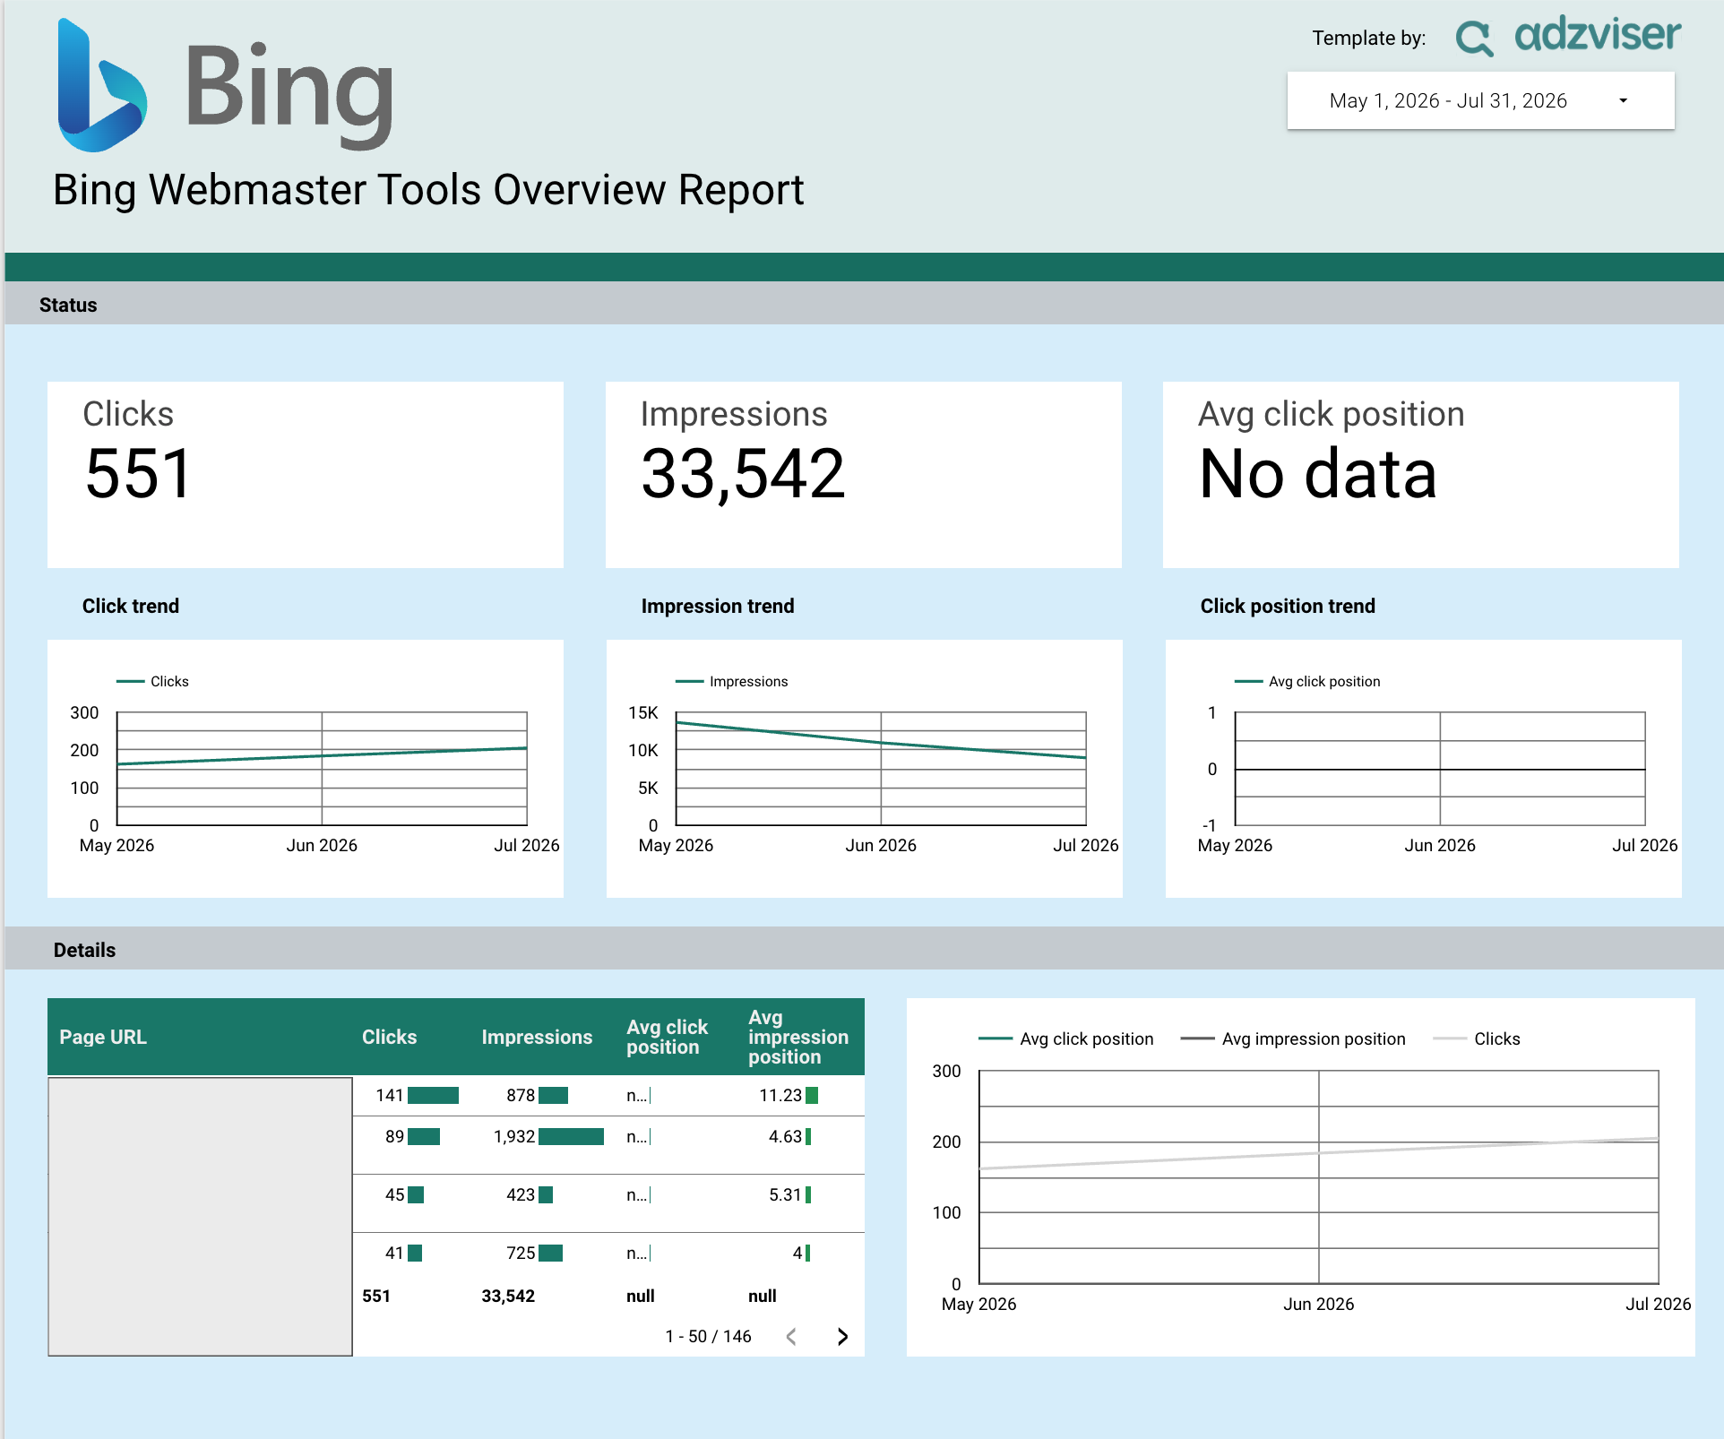Click the Impression trend heading
1724x1439 pixels.
[718, 606]
